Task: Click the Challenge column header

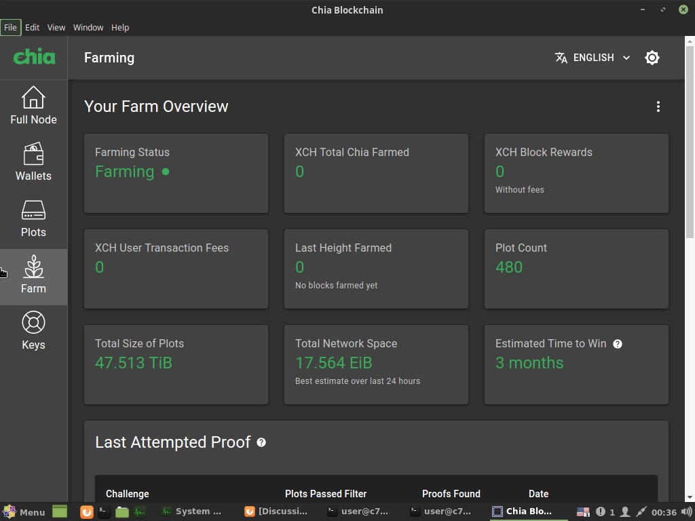Action: 127,494
